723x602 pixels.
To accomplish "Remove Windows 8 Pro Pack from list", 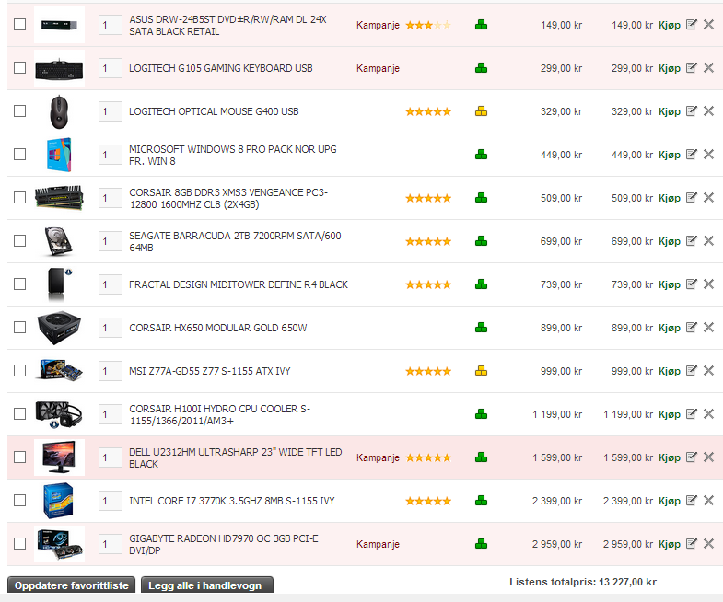I will click(708, 155).
